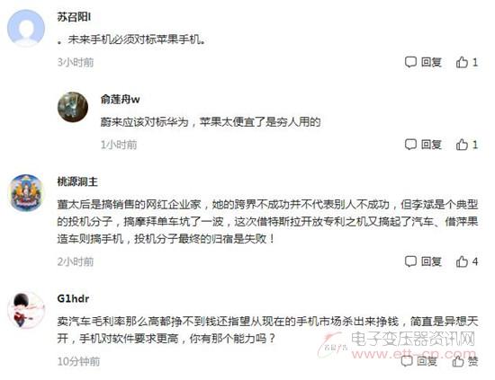This screenshot has height=380, width=495.
Task: Like 苏召阳I's comment with the thumbs-up icon
Action: pos(462,62)
